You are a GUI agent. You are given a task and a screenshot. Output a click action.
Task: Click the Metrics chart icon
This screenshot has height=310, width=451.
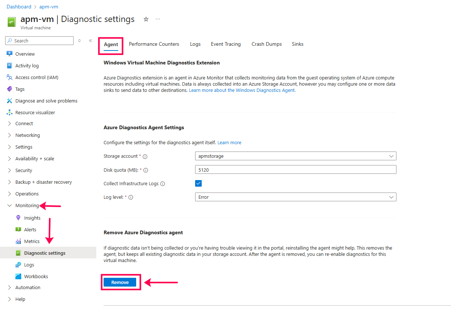click(x=18, y=241)
